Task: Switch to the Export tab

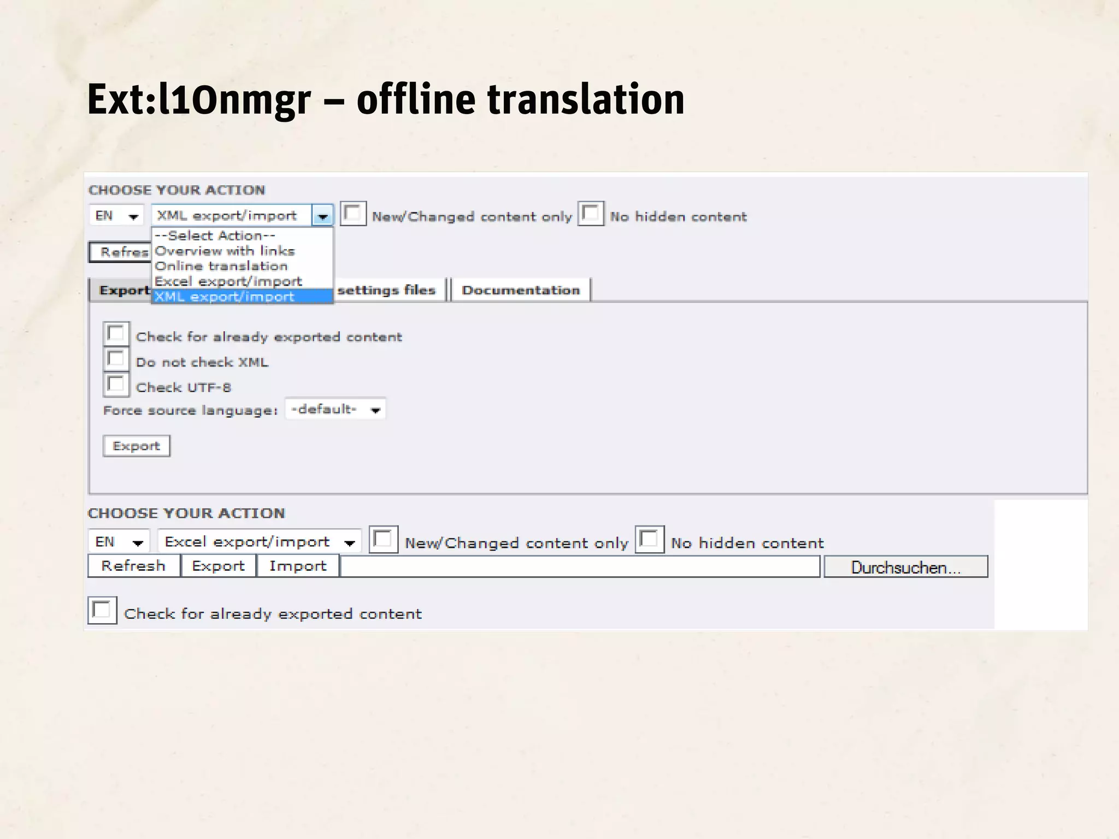Action: click(x=120, y=290)
